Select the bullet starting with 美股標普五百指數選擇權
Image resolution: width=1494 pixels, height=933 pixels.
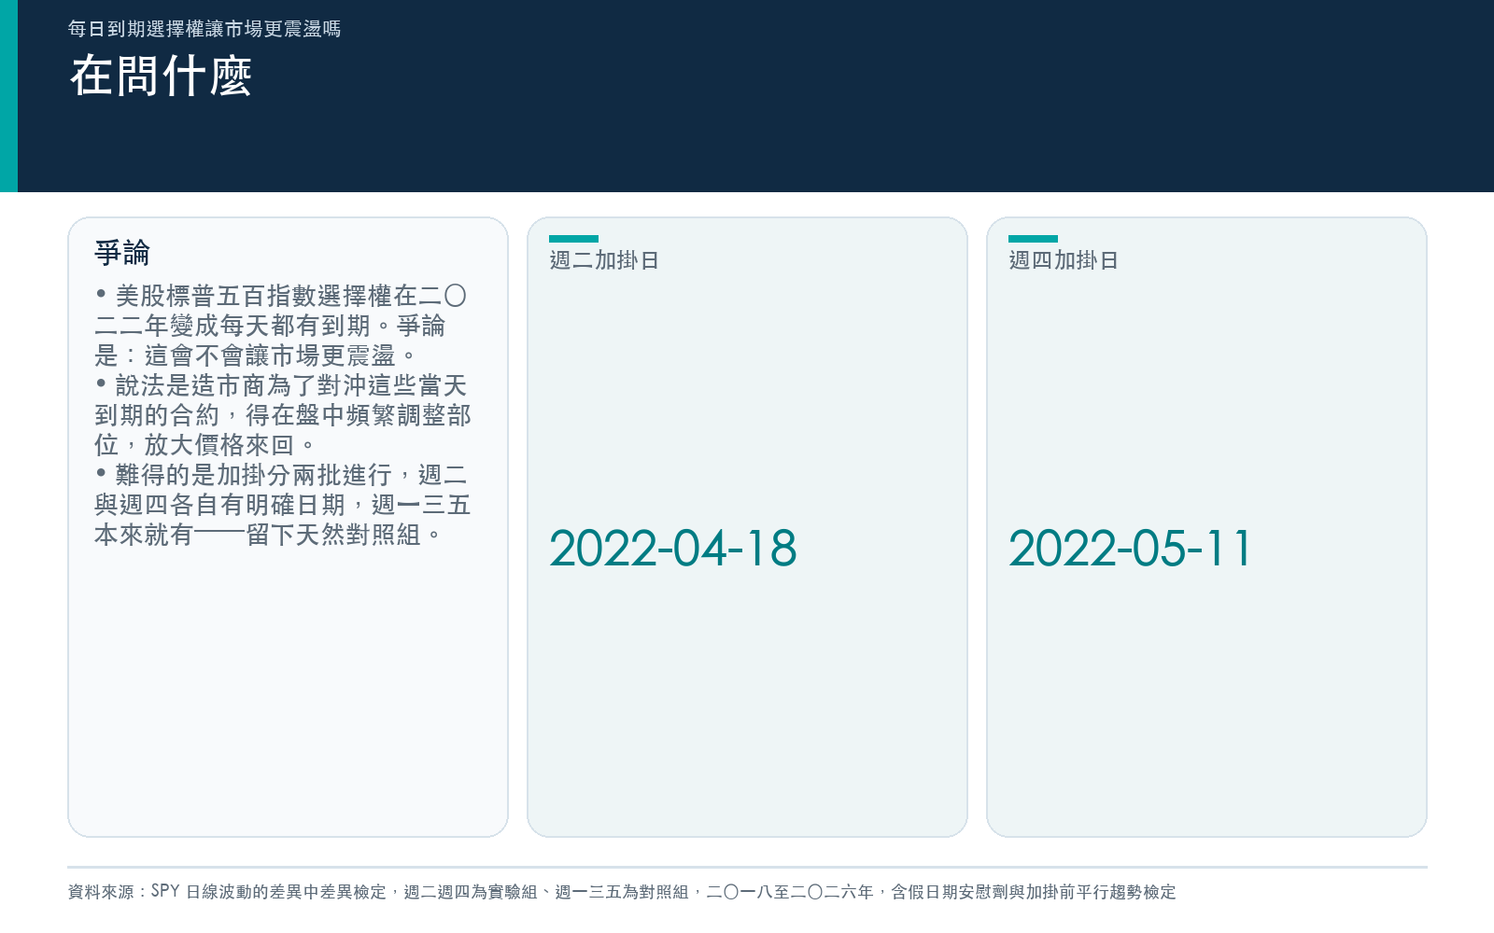click(x=281, y=326)
